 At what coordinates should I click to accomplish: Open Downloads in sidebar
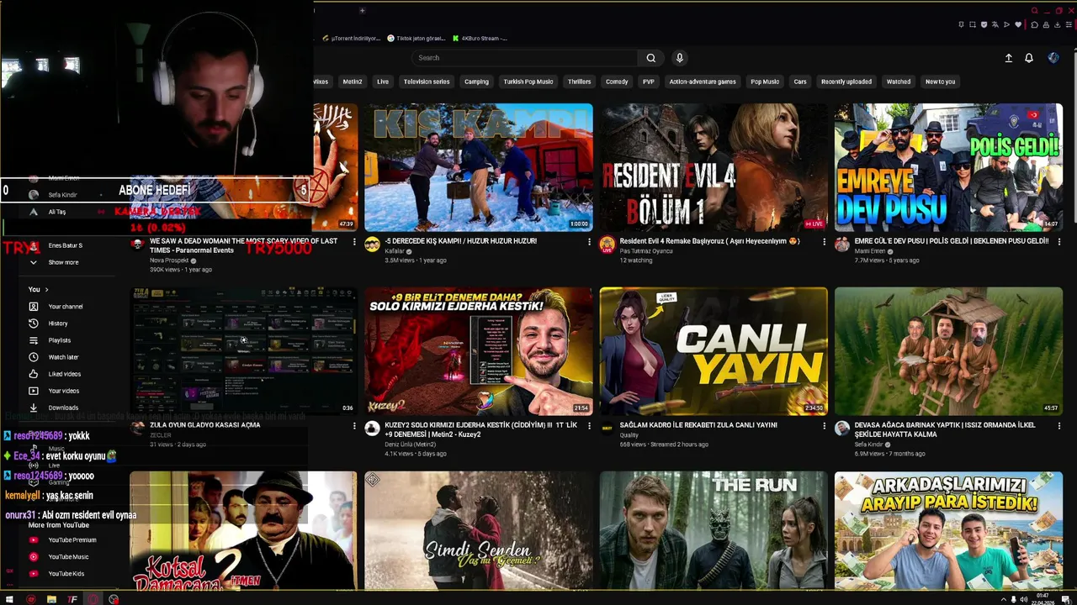coord(63,408)
